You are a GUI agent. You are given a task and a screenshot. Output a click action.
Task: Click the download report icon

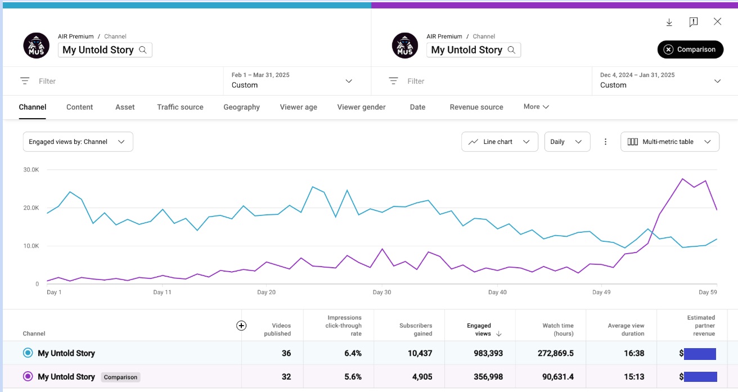pos(669,22)
